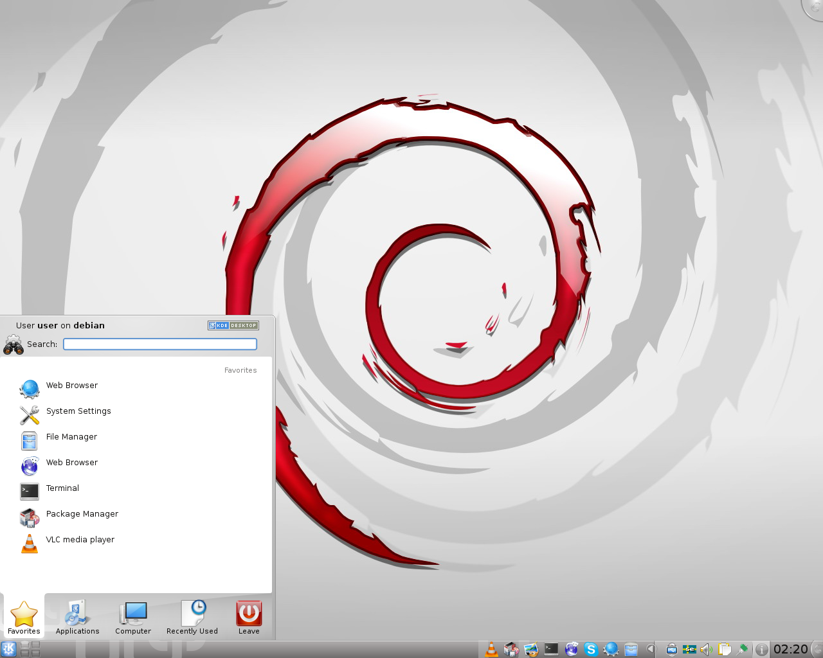Click the terminal icon in Favorites

[x=30, y=492]
